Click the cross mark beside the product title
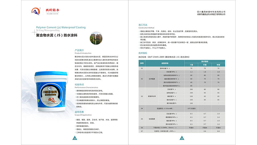This screenshot has height=145, width=257. (34, 32)
